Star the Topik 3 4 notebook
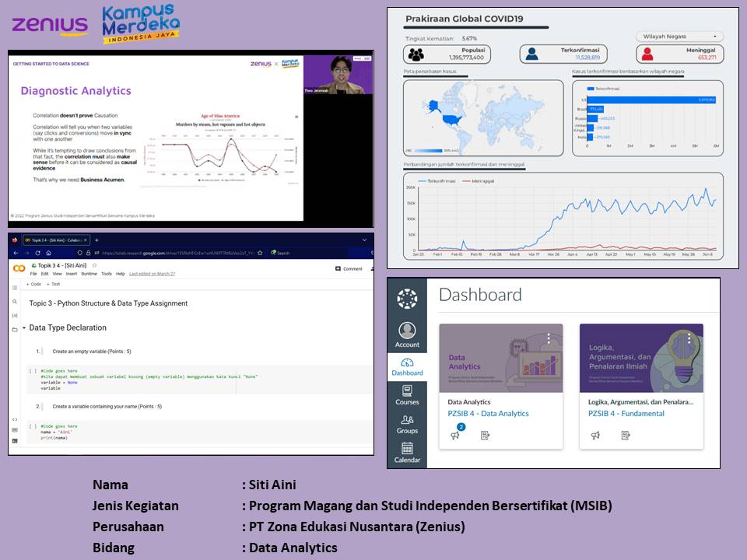The image size is (747, 560). [x=94, y=265]
